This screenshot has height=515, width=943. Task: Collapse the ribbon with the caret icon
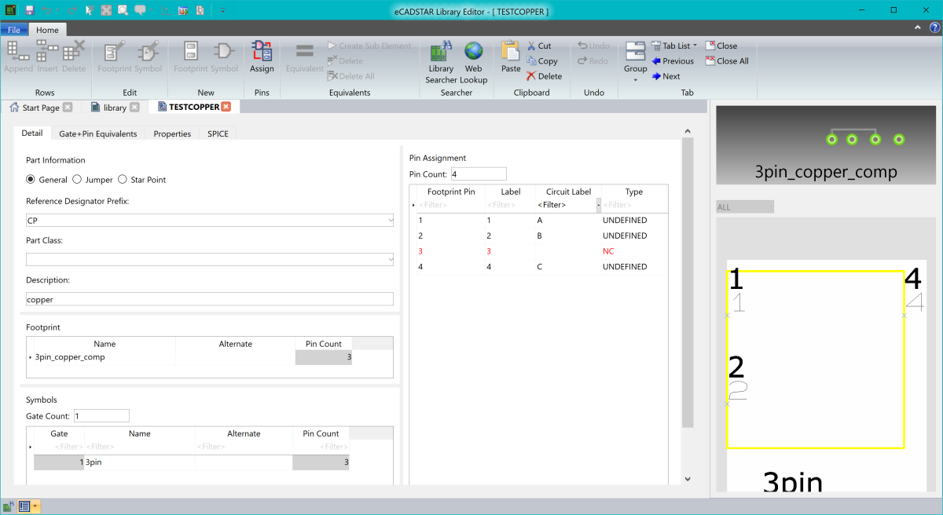pos(919,28)
